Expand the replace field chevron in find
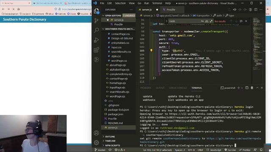Viewport: 271px width, 152px height. coord(166,21)
